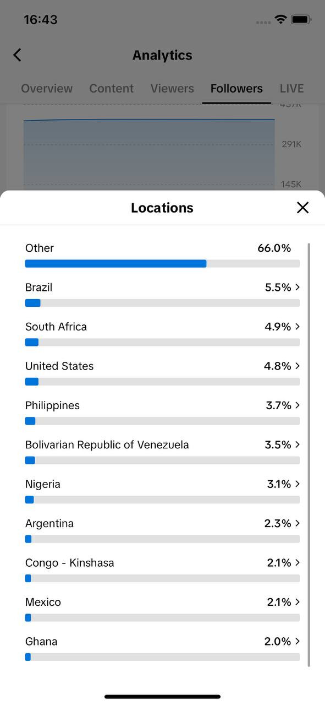Viewport: 325px width, 705px height.
Task: Expand Ghana chevron arrow
Action: tap(298, 641)
